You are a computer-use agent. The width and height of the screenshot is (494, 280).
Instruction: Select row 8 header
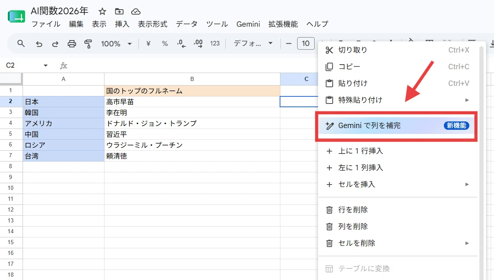point(11,166)
